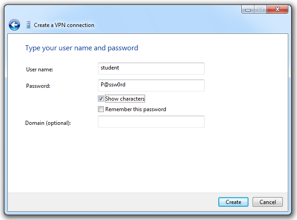Select the empty Domain (optional) field
The image size is (297, 220).
point(151,122)
